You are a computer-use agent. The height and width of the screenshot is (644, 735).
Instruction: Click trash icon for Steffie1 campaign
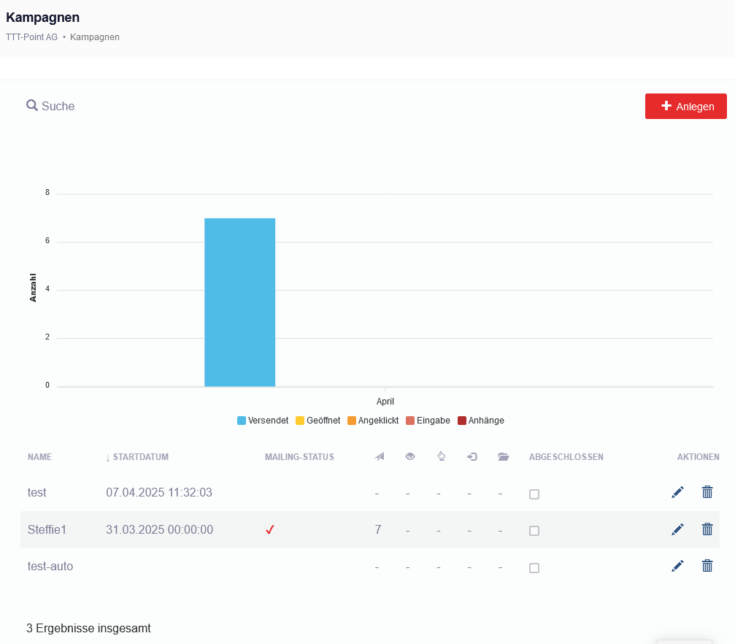click(x=707, y=529)
